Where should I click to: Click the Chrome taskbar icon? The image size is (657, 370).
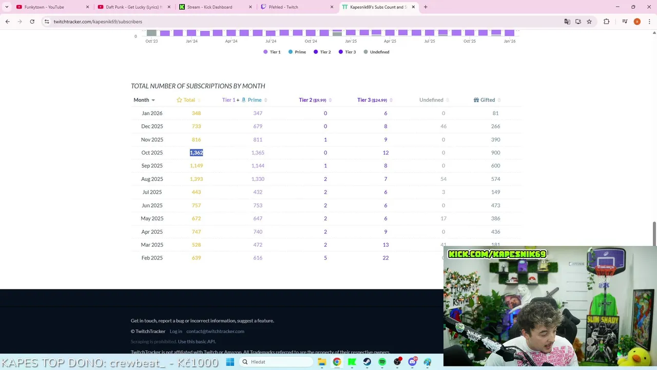[x=337, y=362]
